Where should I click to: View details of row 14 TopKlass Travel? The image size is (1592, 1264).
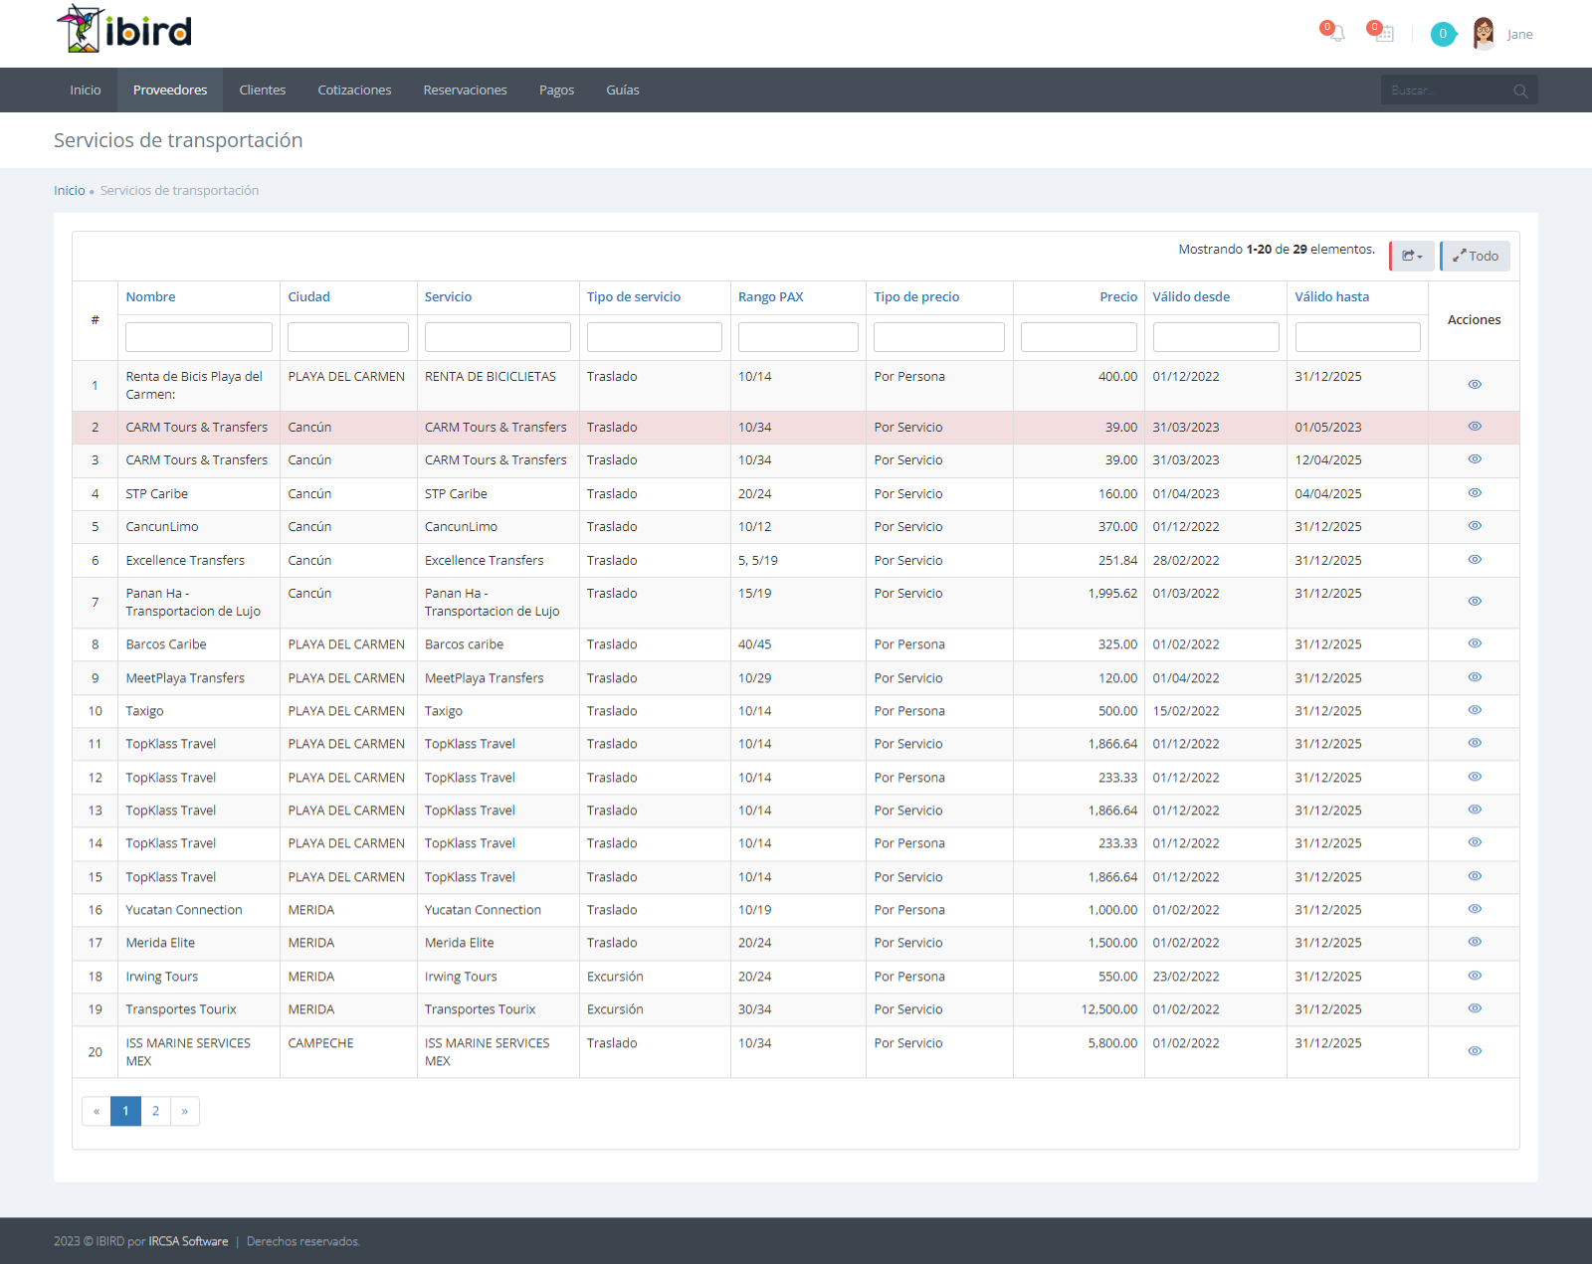point(1475,841)
